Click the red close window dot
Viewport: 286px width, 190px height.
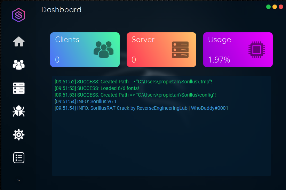[x=281, y=7]
